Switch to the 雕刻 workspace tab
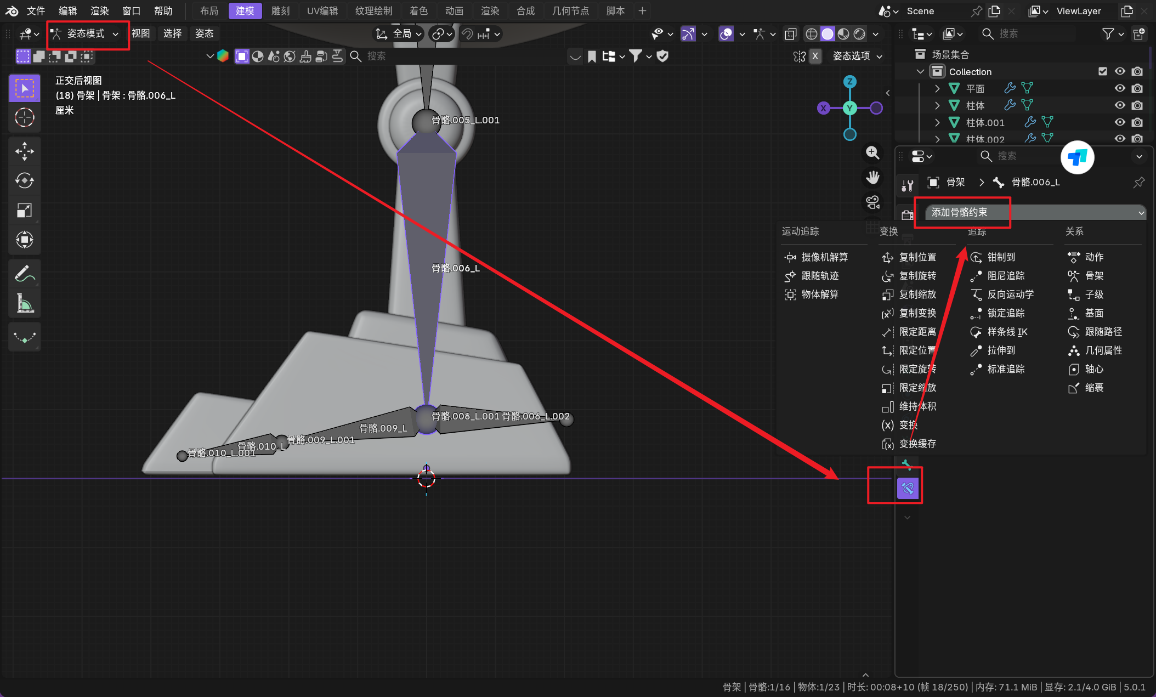 280,11
